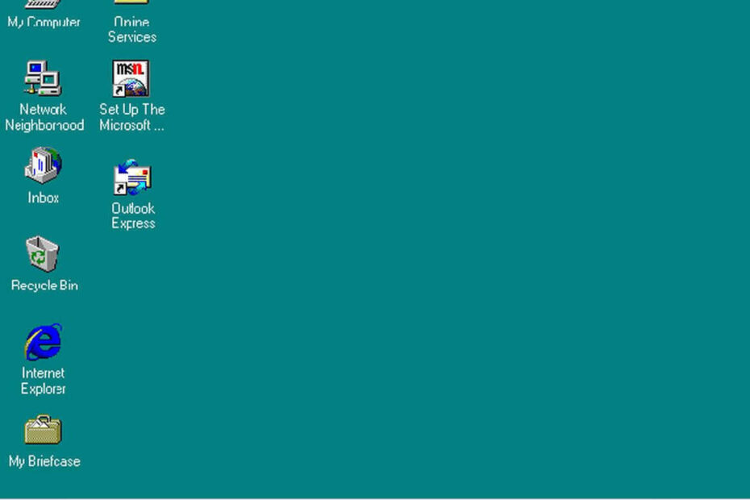Select the 'My Briefcase' text label
Image resolution: width=750 pixels, height=500 pixels.
pyautogui.click(x=44, y=461)
